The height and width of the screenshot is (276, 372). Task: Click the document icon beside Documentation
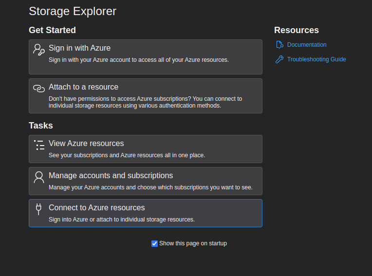[x=279, y=45]
